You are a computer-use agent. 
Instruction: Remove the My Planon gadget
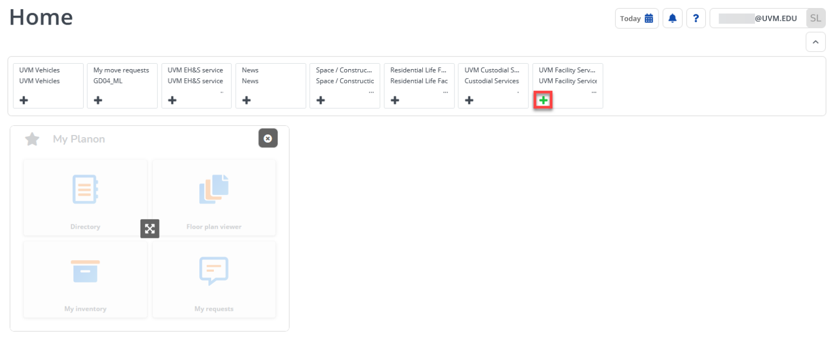point(268,138)
